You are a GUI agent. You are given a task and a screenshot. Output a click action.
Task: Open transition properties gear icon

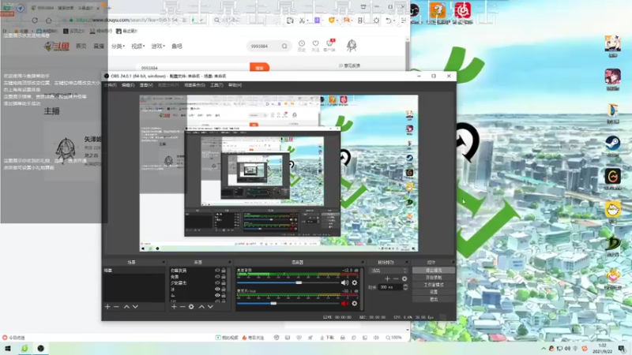coord(404,278)
